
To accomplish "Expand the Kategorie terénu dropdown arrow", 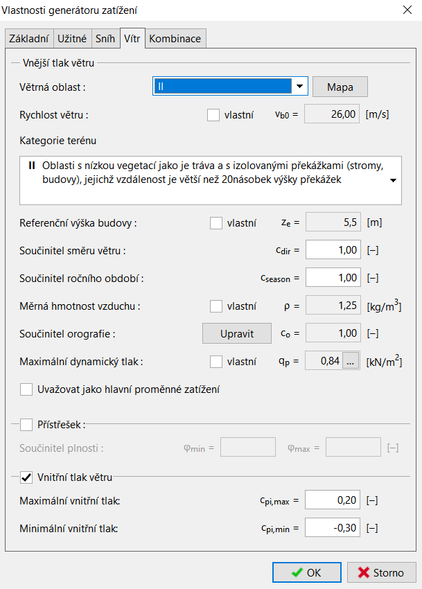I will point(393,180).
